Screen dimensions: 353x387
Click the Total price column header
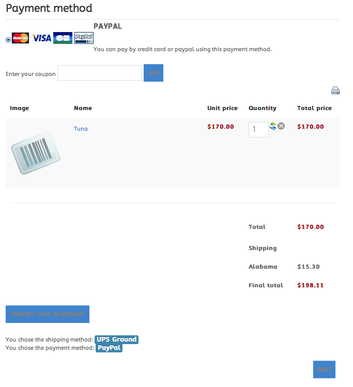[314, 108]
